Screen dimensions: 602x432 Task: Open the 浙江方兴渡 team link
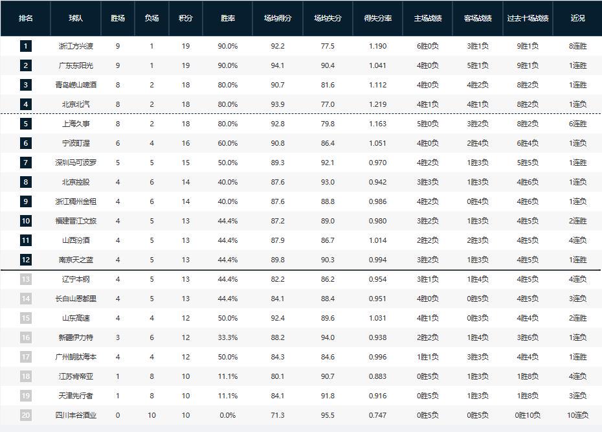click(x=76, y=46)
